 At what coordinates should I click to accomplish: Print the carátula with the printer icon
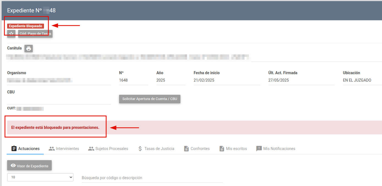click(29, 49)
